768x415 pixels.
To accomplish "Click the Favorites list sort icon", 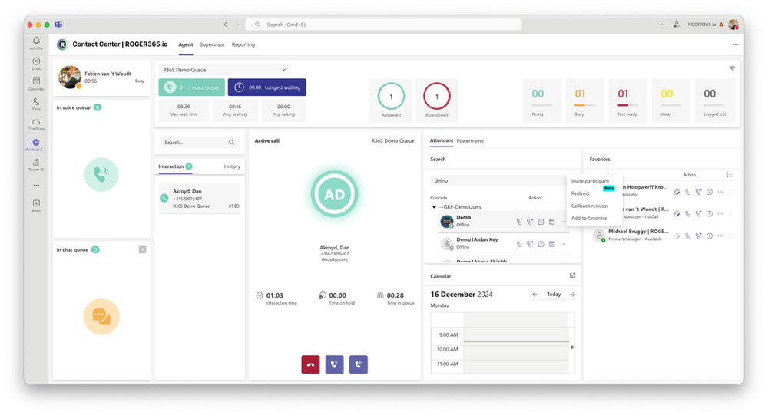I will (x=729, y=175).
